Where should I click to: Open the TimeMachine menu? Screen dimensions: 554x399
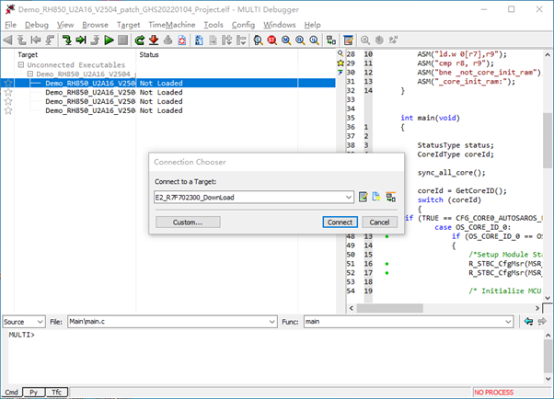point(172,25)
